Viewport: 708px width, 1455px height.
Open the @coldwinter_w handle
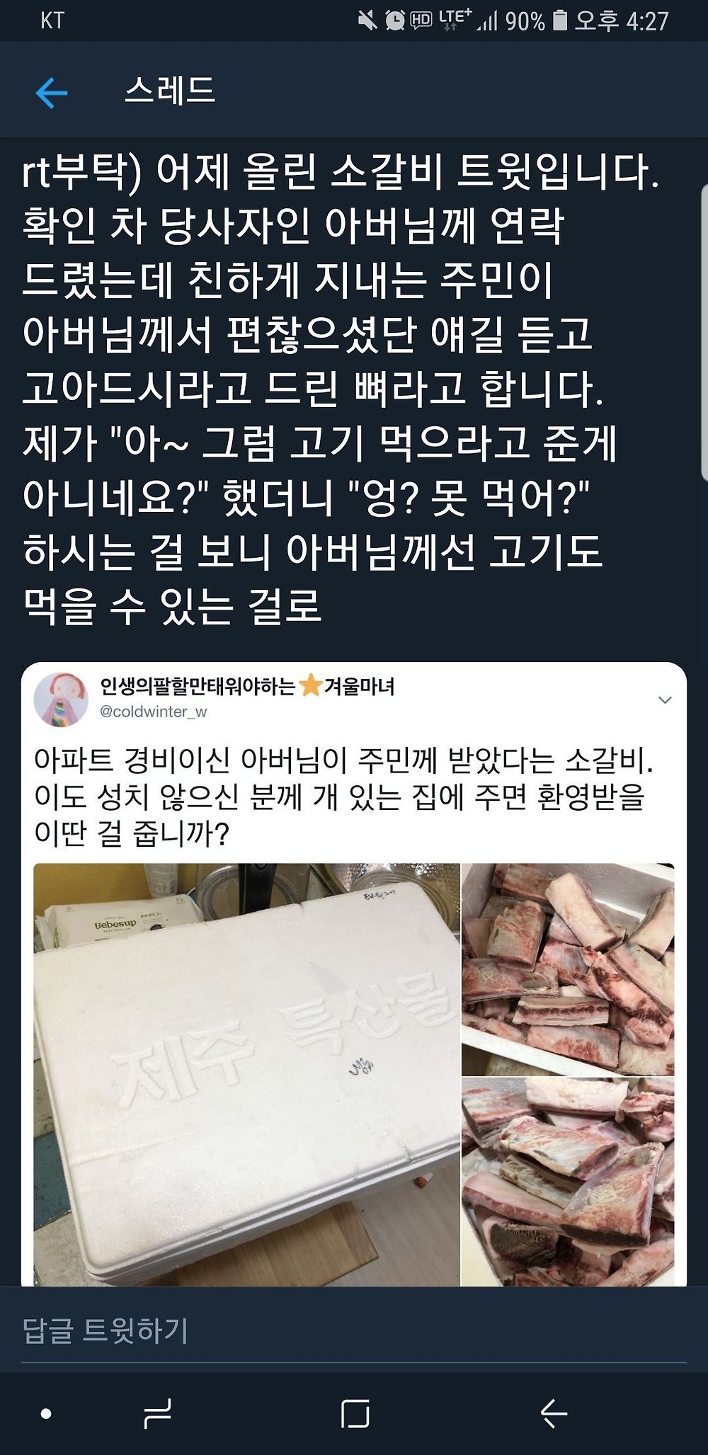tap(154, 712)
